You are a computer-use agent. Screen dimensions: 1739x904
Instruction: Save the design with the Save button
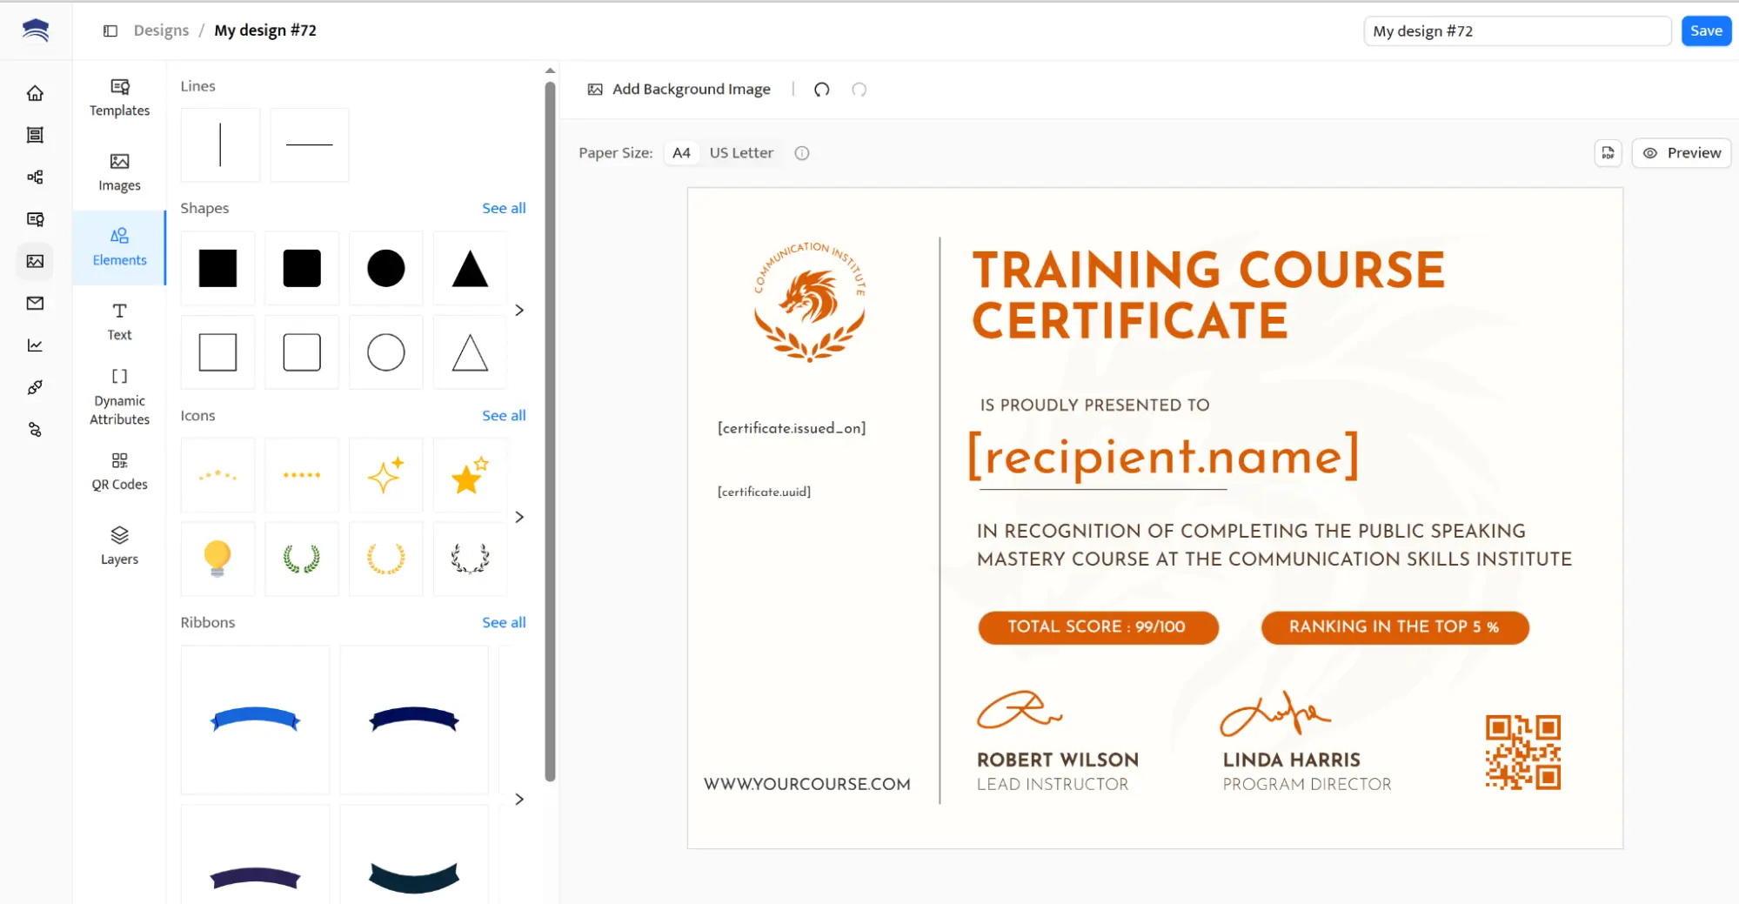click(1705, 30)
